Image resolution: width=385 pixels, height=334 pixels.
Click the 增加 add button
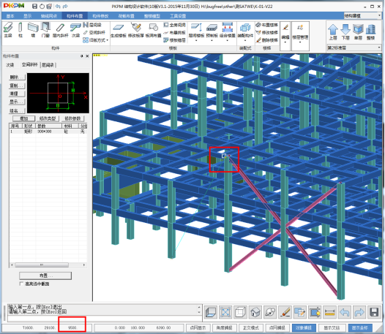24,118
